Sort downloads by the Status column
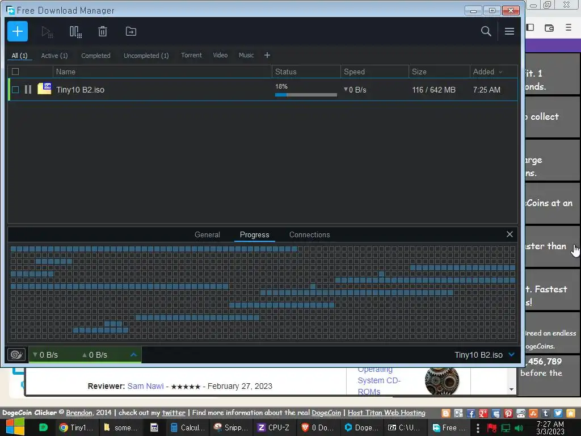The width and height of the screenshot is (581, 436). (x=306, y=72)
